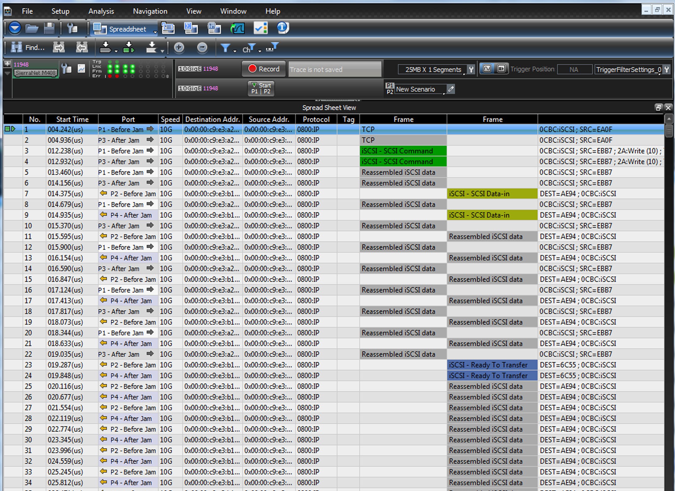Click the Save floppy disk icon

click(49, 29)
